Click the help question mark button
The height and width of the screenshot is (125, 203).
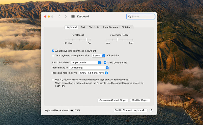pos(151,110)
